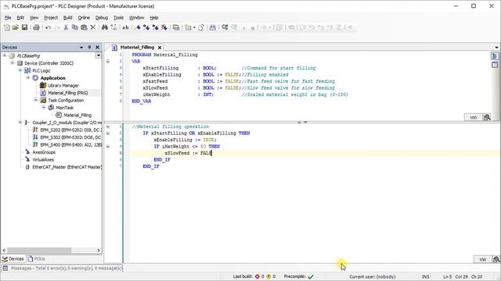Open the File menu
Image resolution: width=501 pixels, height=281 pixels.
click(x=8, y=17)
